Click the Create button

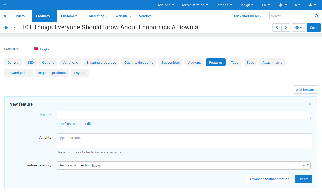pos(303,179)
